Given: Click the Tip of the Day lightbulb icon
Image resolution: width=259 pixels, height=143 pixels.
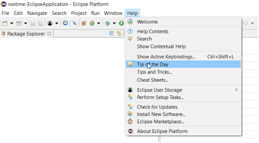Looking at the screenshot, I should [x=130, y=64].
